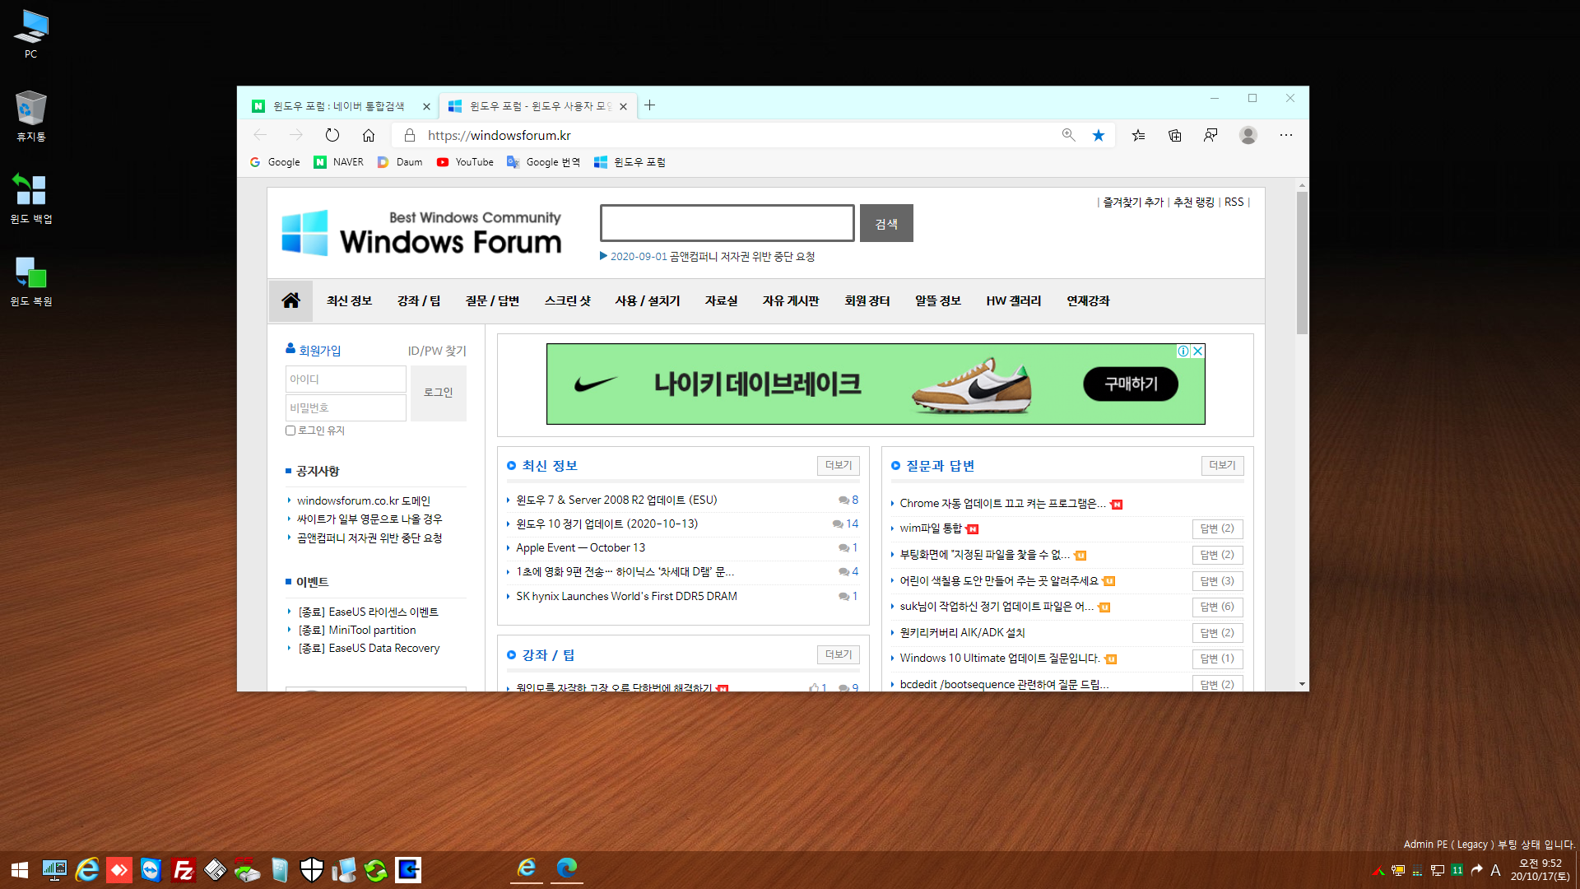Click 더보기 in 최신 정보 section
1580x889 pixels.
[839, 465]
